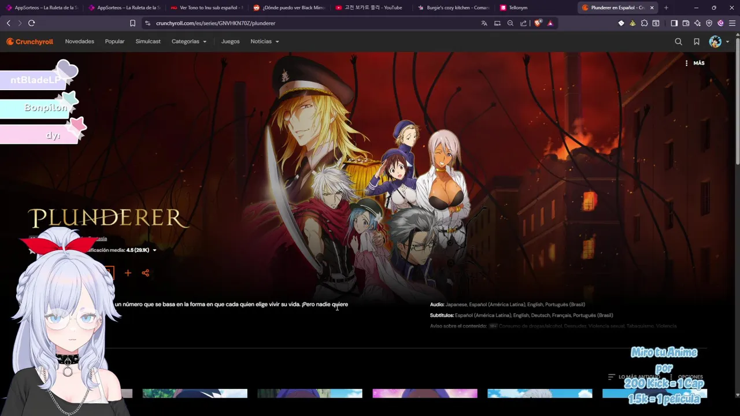Toggle the browser sidebar panel
This screenshot has height=416, width=740.
[674, 23]
